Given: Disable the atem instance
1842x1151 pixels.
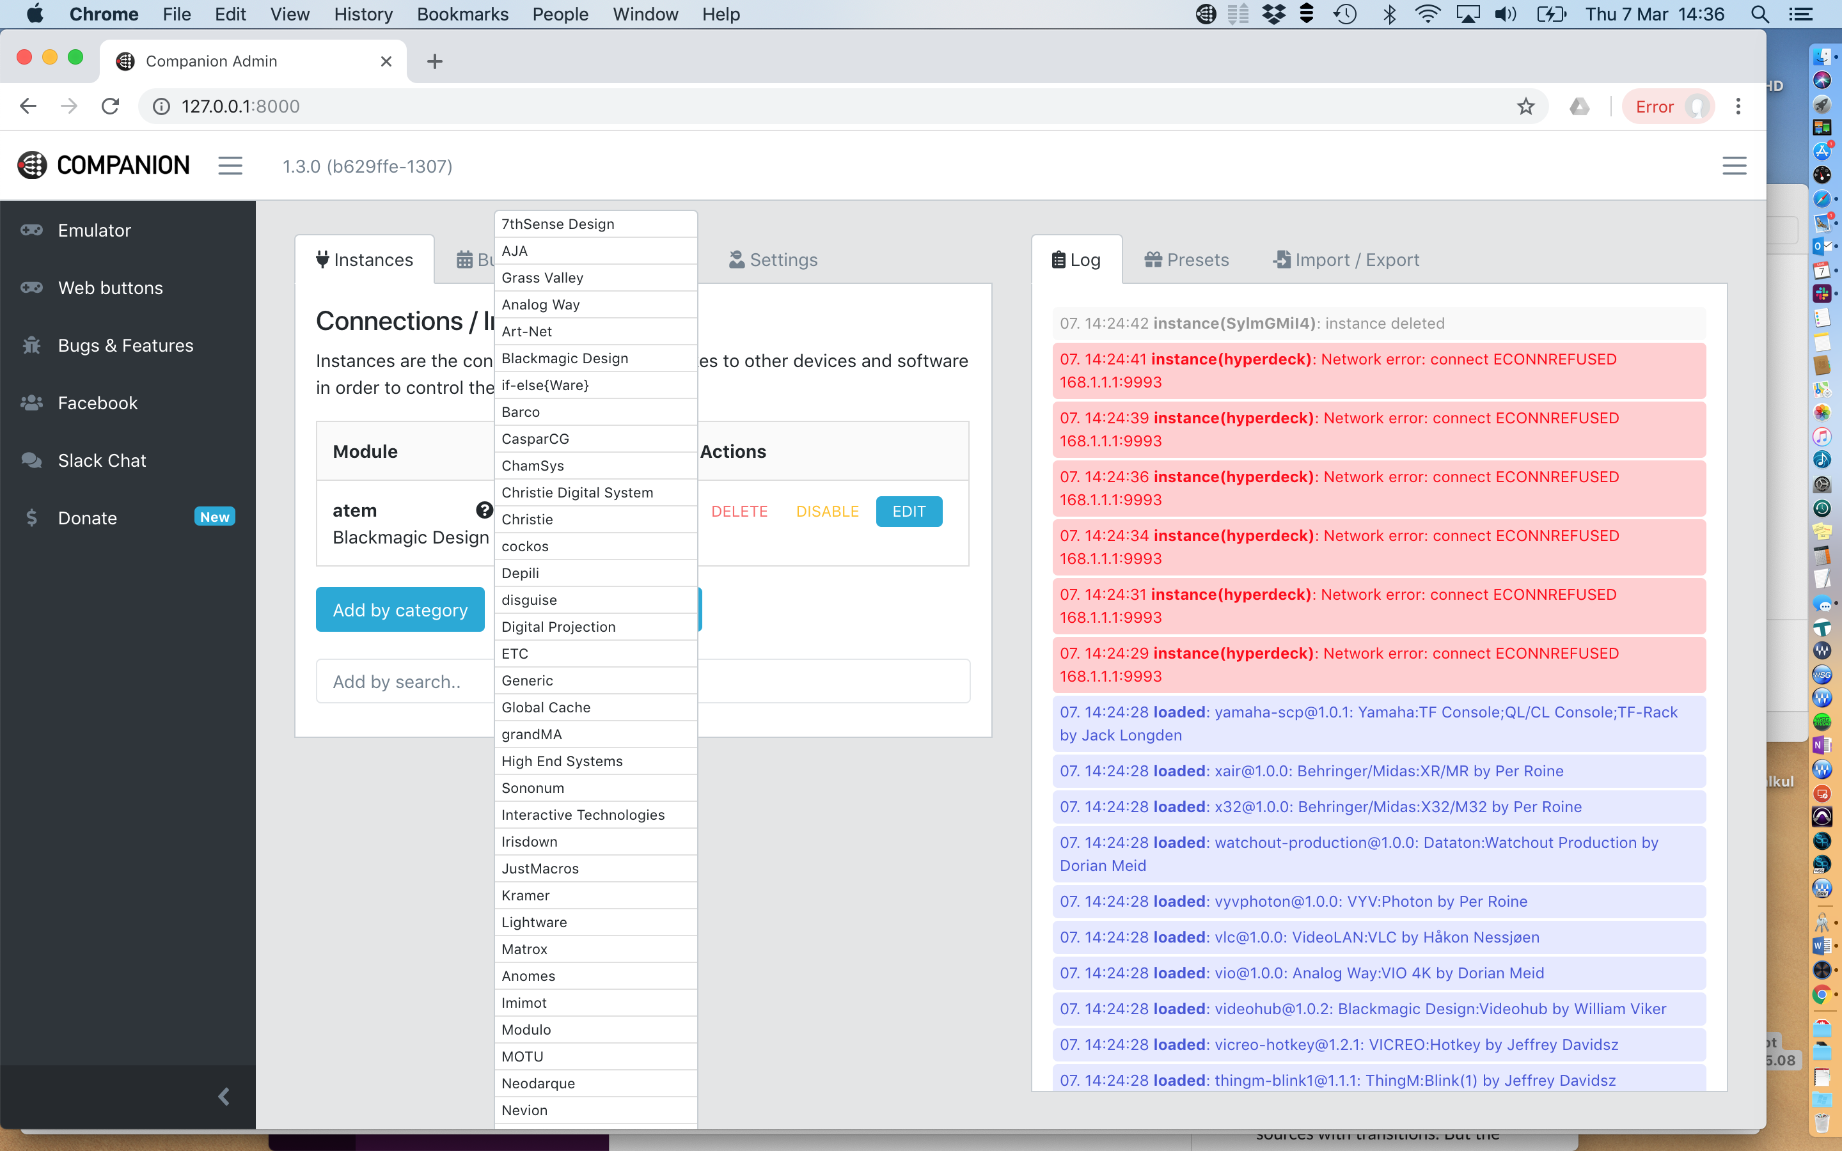Looking at the screenshot, I should pos(826,512).
